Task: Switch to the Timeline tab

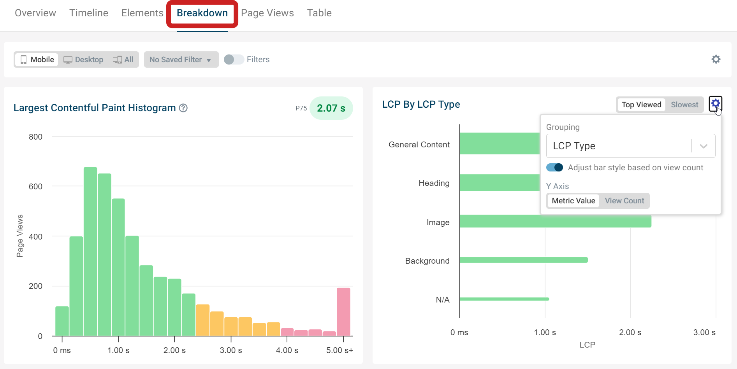Action: (x=89, y=13)
